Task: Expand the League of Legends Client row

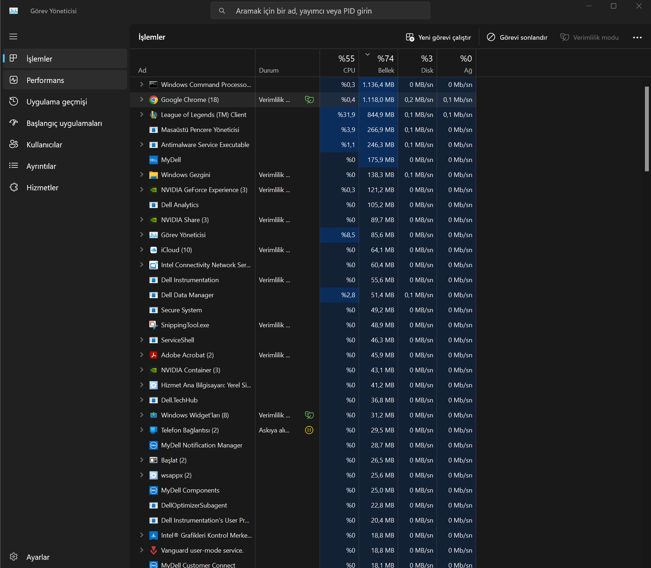Action: [142, 114]
